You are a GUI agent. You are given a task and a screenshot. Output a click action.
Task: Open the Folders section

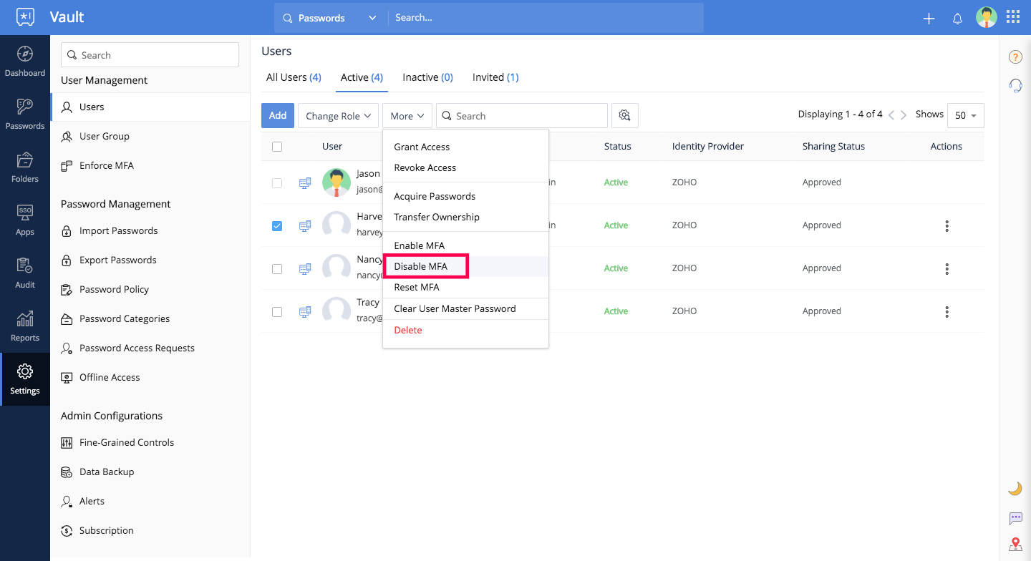tap(25, 168)
